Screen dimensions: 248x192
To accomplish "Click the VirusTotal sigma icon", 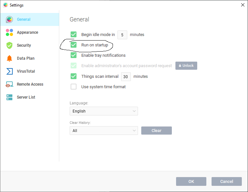I will pos(9,71).
